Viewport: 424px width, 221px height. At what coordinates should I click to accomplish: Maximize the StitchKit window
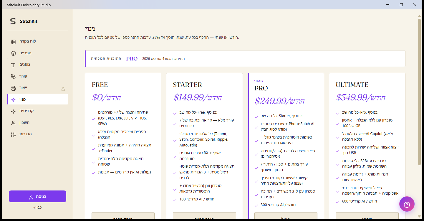pos(401,5)
